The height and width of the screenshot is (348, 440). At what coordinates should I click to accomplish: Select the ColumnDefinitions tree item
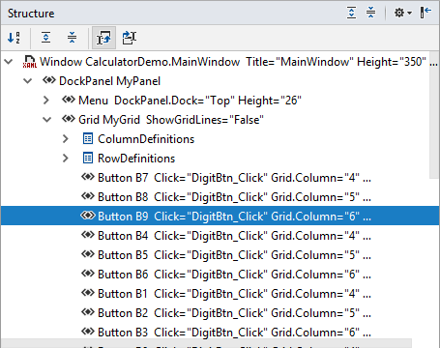[220, 139]
